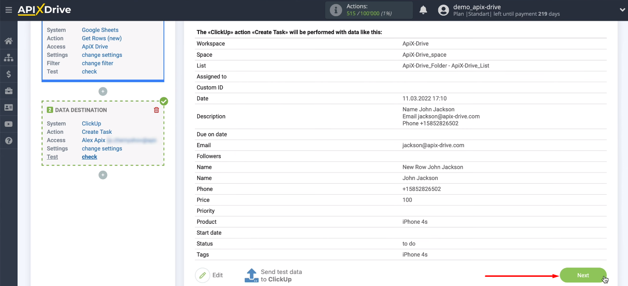The height and width of the screenshot is (286, 628).
Task: Click the bold check link under ClickUp
Action: coord(90,157)
